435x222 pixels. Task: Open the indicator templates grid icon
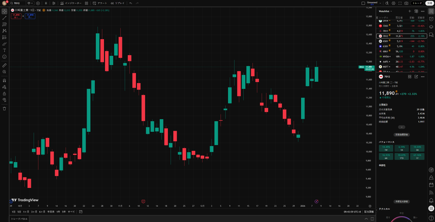pos(87,3)
